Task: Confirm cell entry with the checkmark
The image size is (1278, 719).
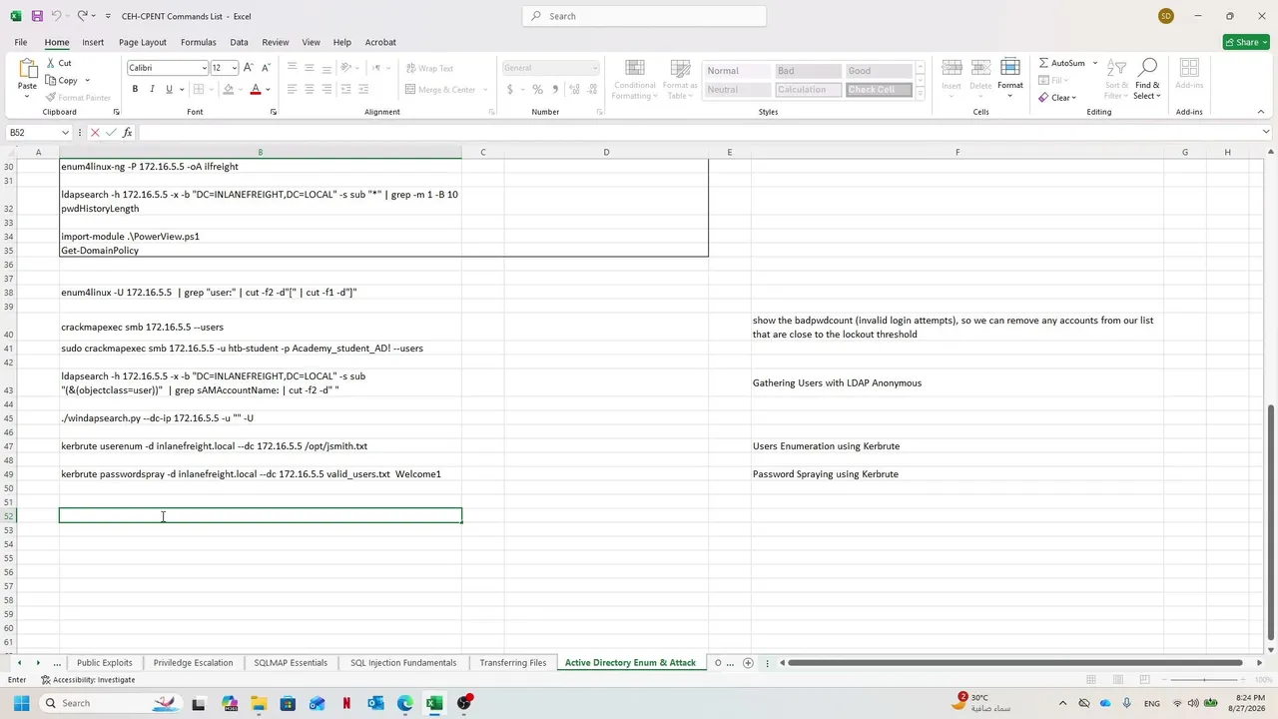Action: [111, 133]
